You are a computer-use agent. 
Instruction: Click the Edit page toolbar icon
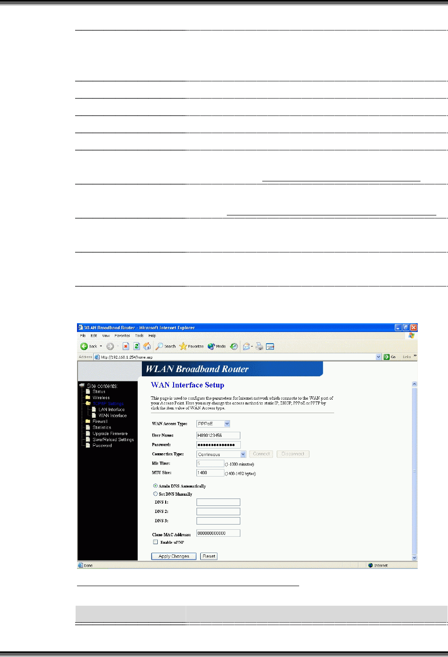tap(270, 346)
